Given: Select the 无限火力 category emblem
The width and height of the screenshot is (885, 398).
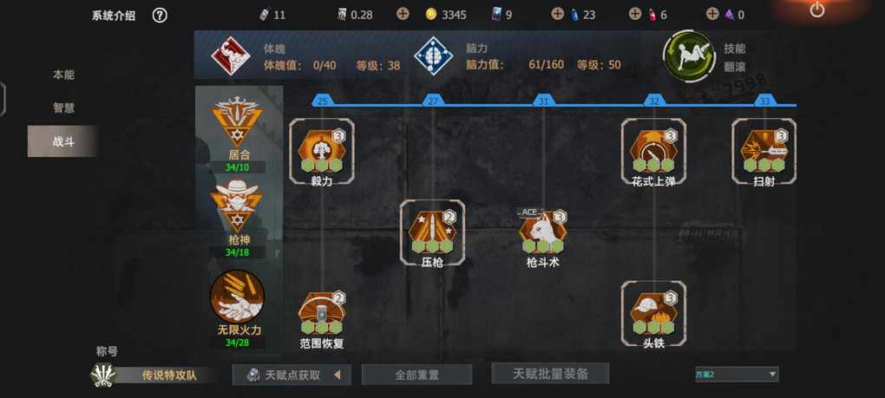Looking at the screenshot, I should click(237, 297).
